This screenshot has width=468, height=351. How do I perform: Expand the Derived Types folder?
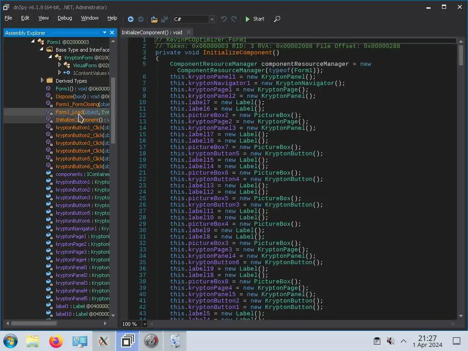42,80
